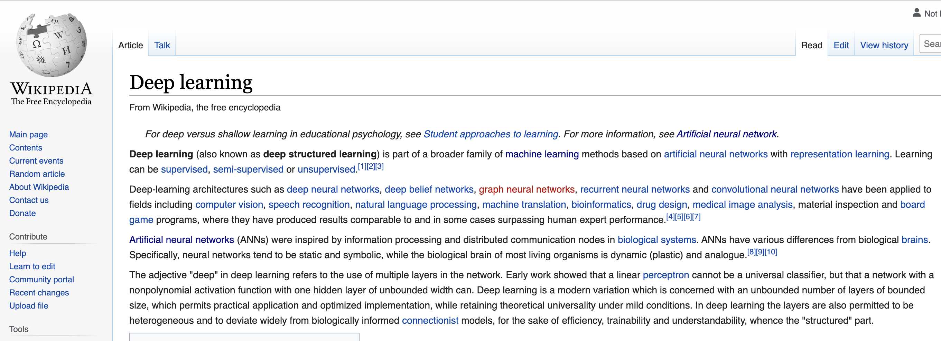Follow convolutional neural networks link

[x=775, y=189]
